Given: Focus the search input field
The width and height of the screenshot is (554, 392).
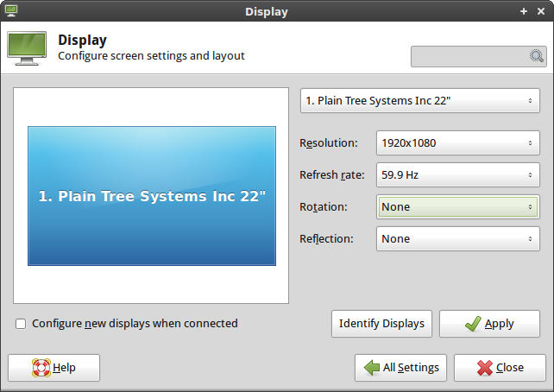Looking at the screenshot, I should pos(470,56).
